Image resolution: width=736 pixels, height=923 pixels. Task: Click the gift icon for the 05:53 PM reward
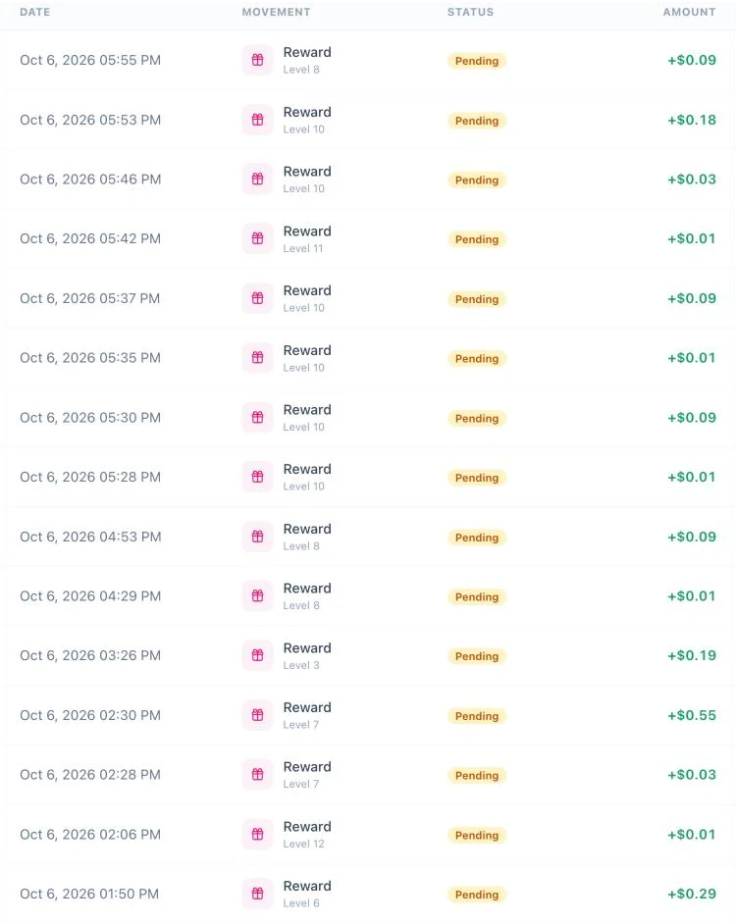[257, 120]
